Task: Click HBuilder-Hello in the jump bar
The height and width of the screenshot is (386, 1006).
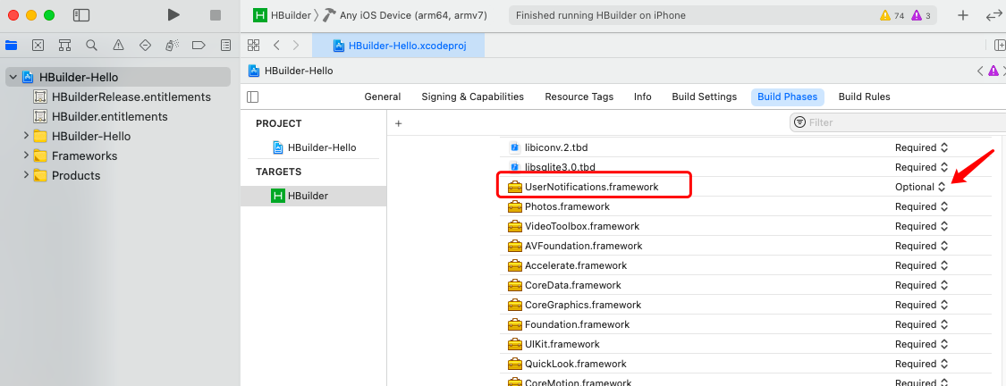Action: [290, 71]
